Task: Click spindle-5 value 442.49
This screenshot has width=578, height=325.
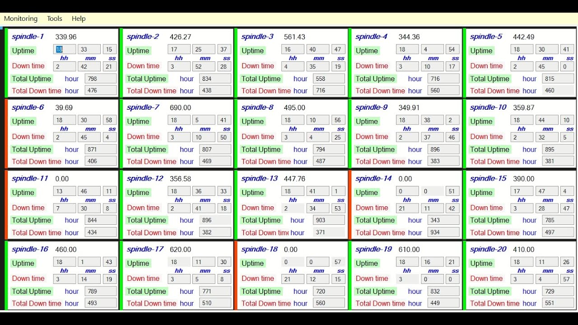Action: (523, 37)
